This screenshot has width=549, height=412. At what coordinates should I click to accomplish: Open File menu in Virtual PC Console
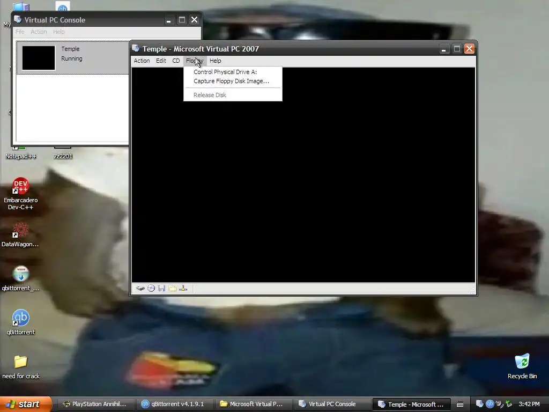(20, 32)
